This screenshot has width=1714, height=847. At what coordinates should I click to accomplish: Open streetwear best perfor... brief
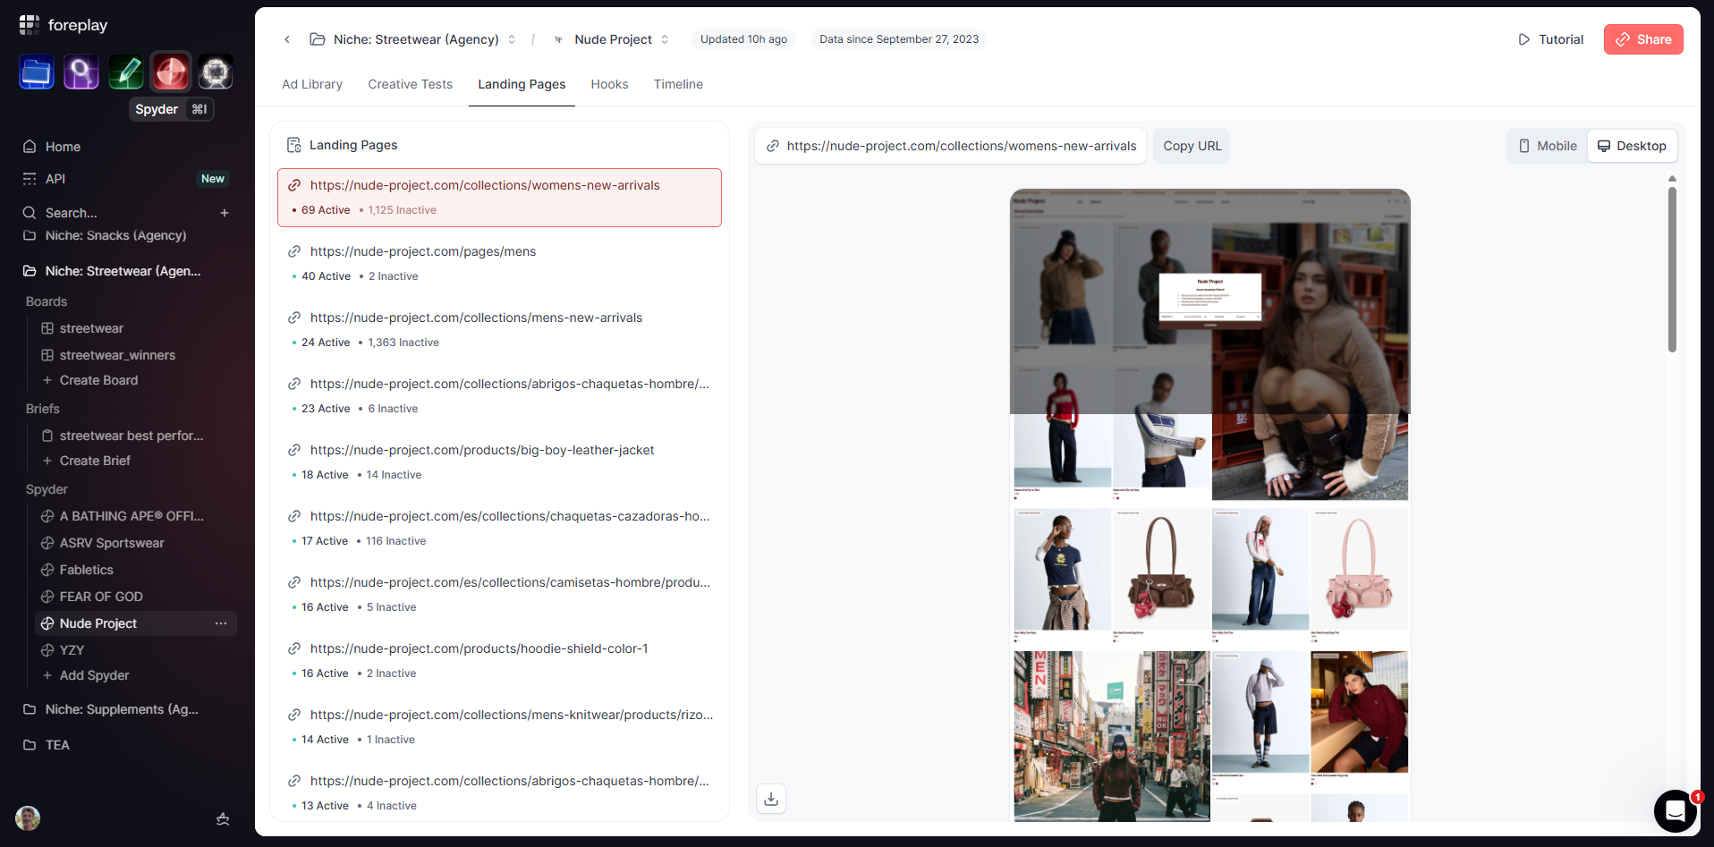pyautogui.click(x=132, y=436)
